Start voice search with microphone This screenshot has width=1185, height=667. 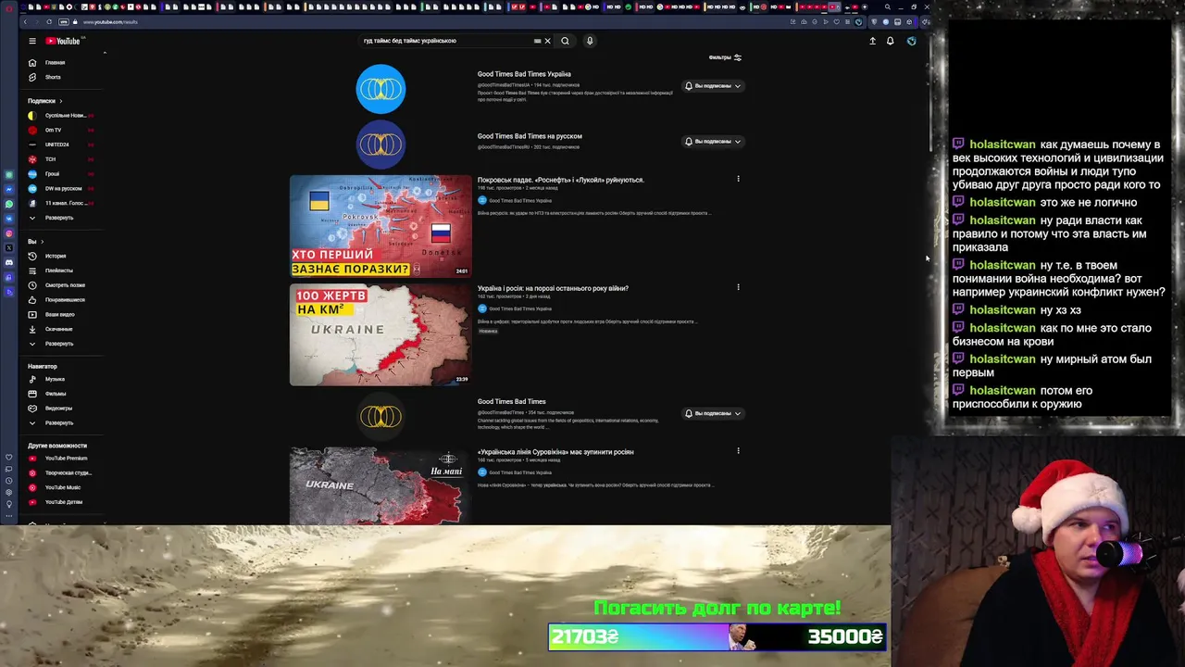click(590, 41)
